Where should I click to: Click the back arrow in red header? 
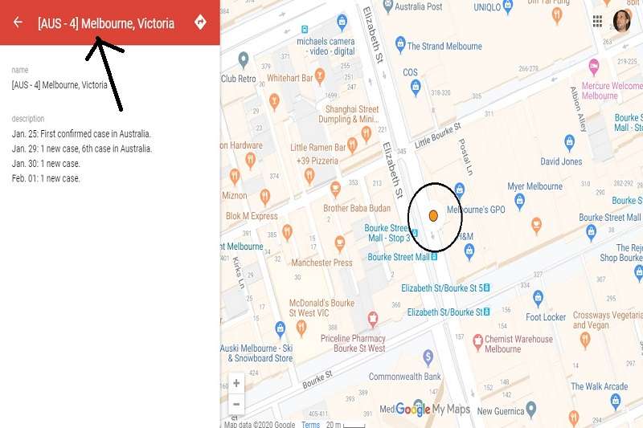[18, 22]
